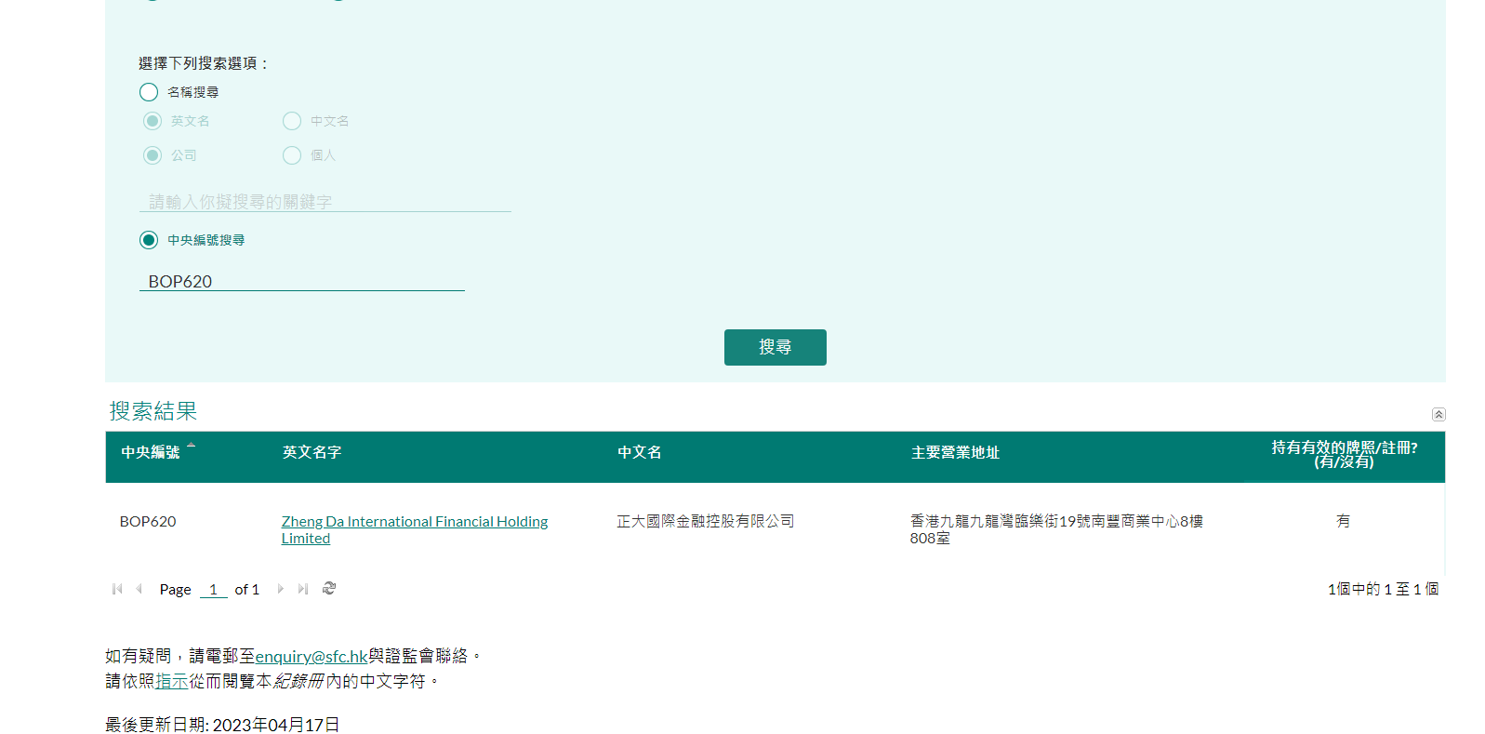
Task: Click the 1個中的 1 至 1 個 count text
Action: [x=1383, y=589]
